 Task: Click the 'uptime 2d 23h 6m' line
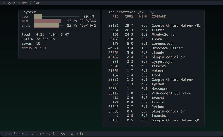pyautogui.click(x=38, y=39)
